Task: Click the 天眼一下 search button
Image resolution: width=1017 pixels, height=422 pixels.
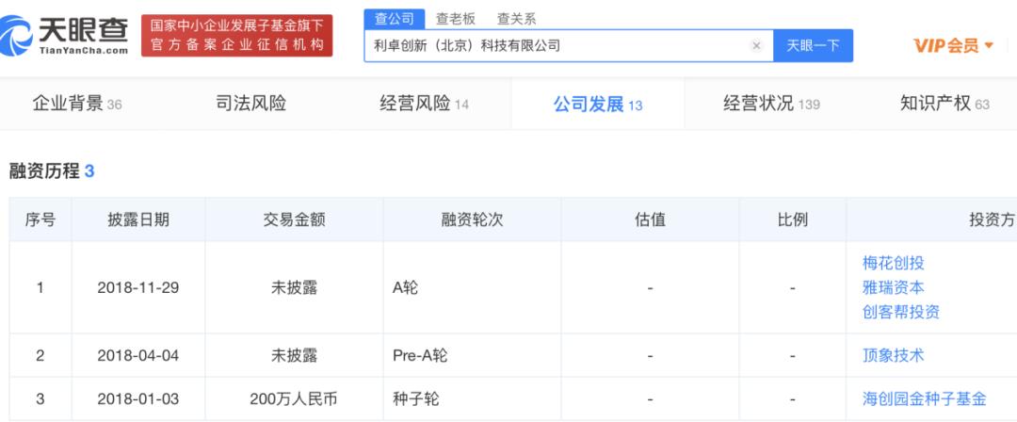Action: coord(813,45)
